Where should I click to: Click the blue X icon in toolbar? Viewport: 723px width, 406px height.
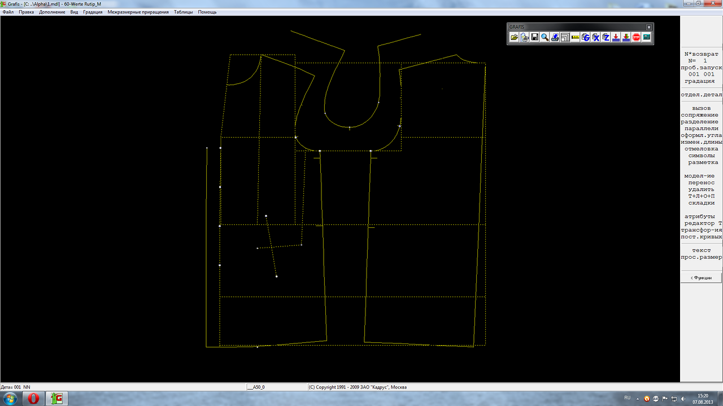coord(596,37)
